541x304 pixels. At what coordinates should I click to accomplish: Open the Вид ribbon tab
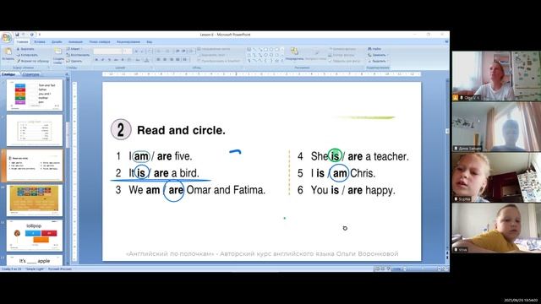click(149, 41)
